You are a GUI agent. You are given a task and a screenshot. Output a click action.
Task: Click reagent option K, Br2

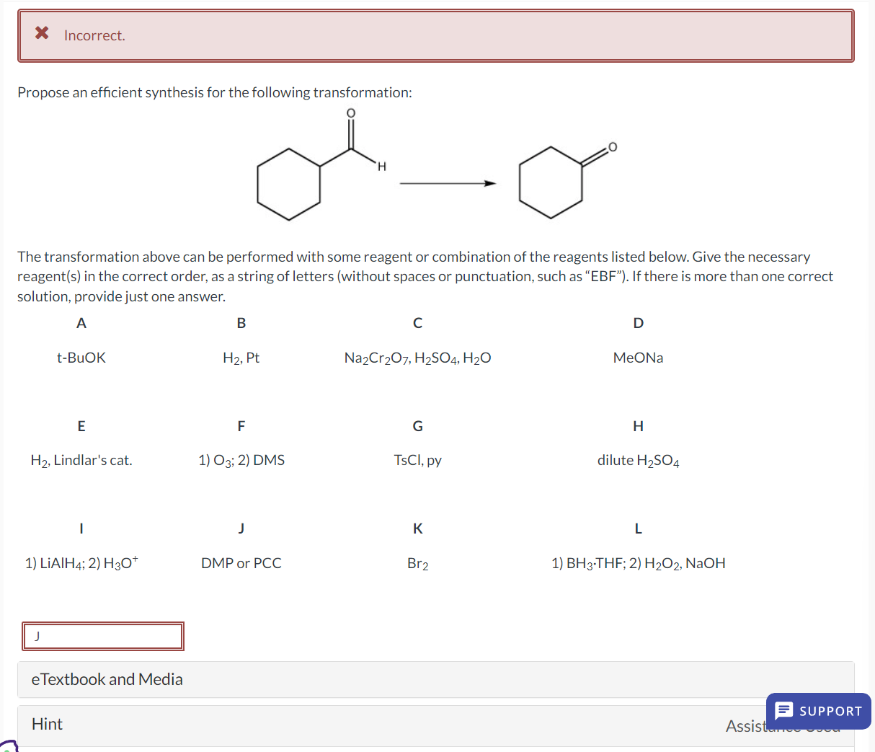coord(417,563)
